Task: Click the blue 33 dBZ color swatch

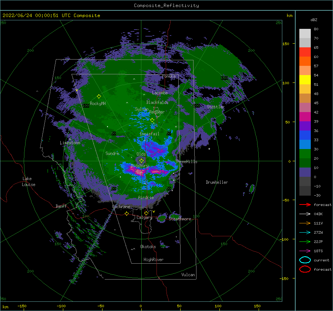Action: [305, 135]
